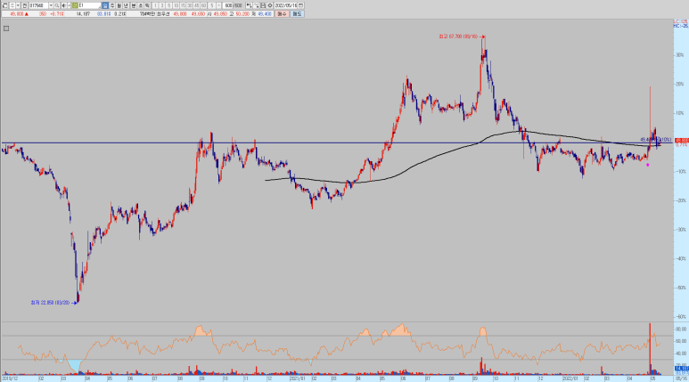Image resolution: width=689 pixels, height=382 pixels.
Task: Select the 30 interval preset button
Action: (x=190, y=5)
